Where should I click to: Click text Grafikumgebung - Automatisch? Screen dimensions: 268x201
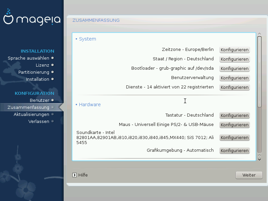180,150
